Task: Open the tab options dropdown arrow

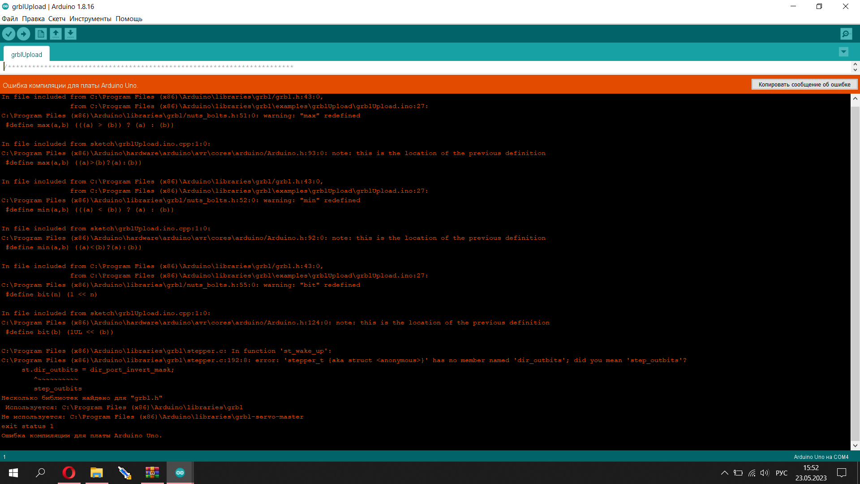Action: pos(843,52)
